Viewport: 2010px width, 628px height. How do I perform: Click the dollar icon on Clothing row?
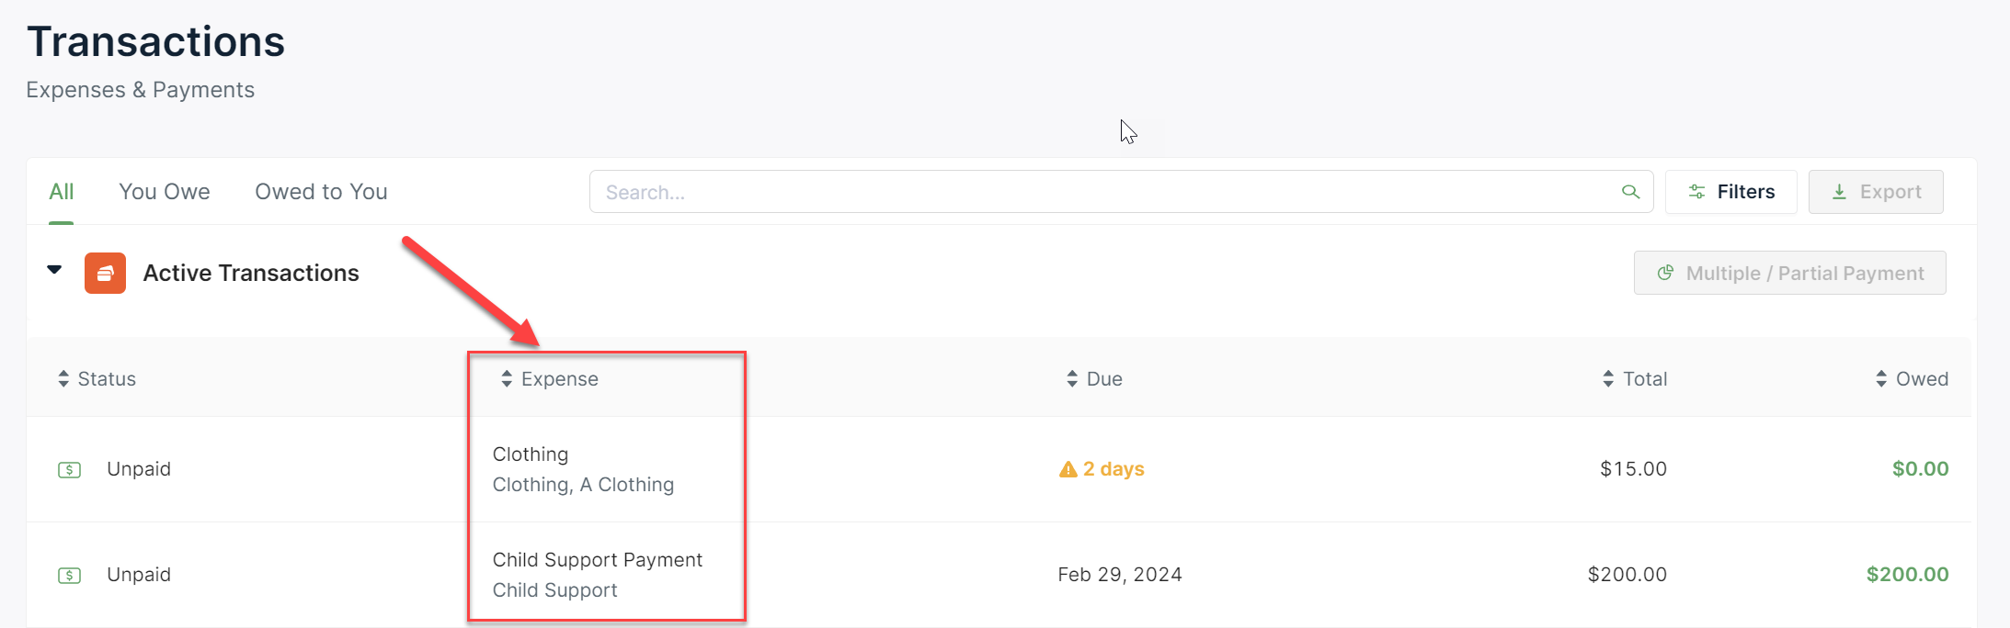point(70,470)
